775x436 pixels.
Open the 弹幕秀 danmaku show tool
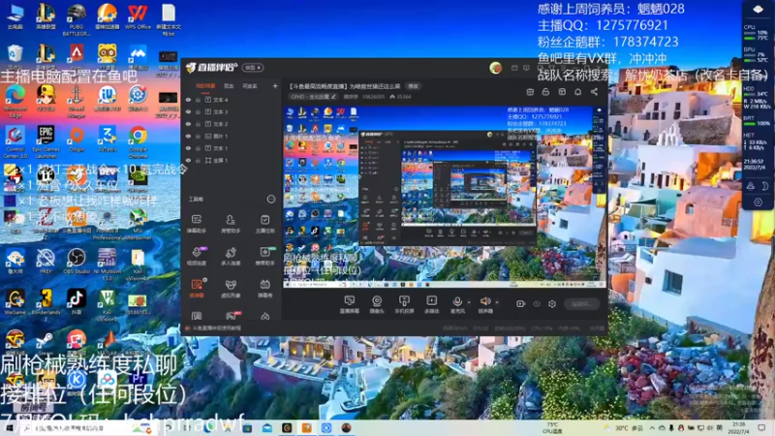pyautogui.click(x=264, y=288)
